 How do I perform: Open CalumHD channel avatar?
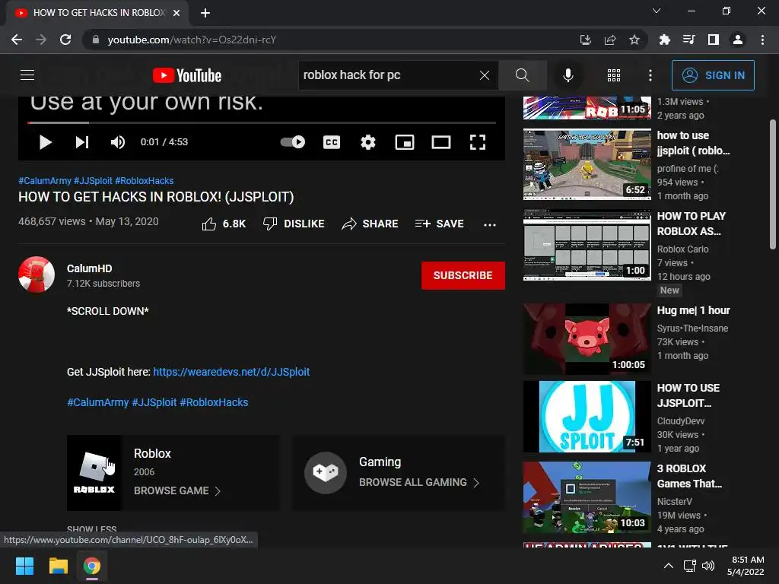pos(37,274)
